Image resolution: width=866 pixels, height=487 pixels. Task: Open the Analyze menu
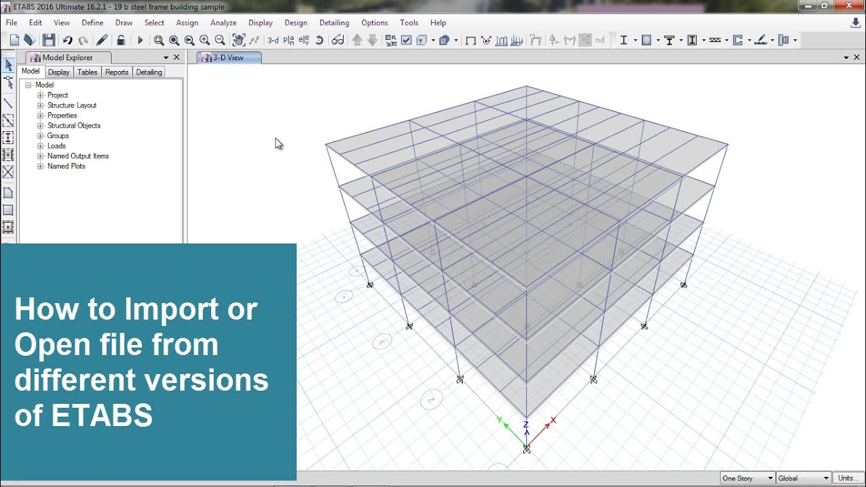(223, 22)
